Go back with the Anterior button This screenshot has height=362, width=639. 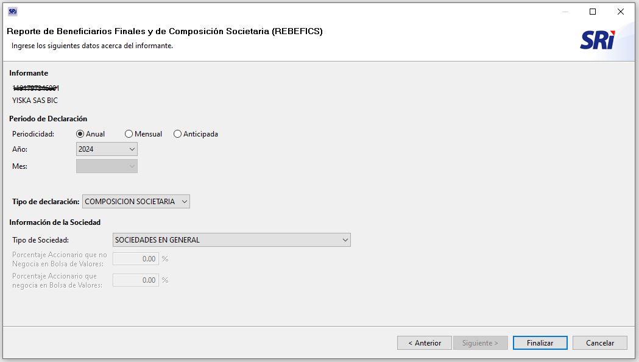[x=425, y=343]
